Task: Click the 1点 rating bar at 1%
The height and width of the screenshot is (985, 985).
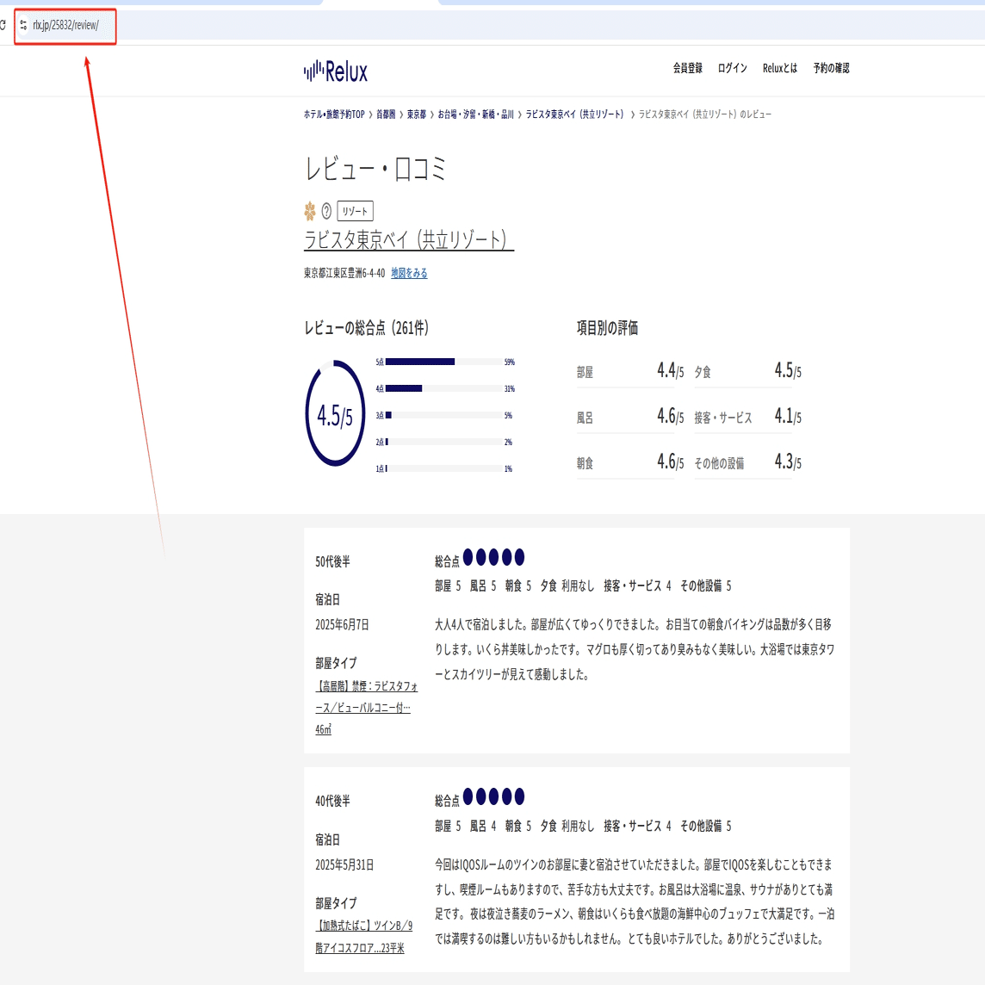Action: [445, 468]
